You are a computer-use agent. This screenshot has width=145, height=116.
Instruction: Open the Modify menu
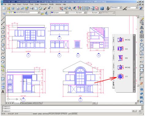tap(51, 4)
